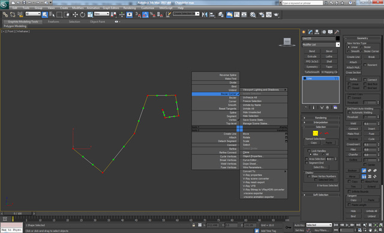Enable the Infinite Bounds checkbox

(x=349, y=192)
